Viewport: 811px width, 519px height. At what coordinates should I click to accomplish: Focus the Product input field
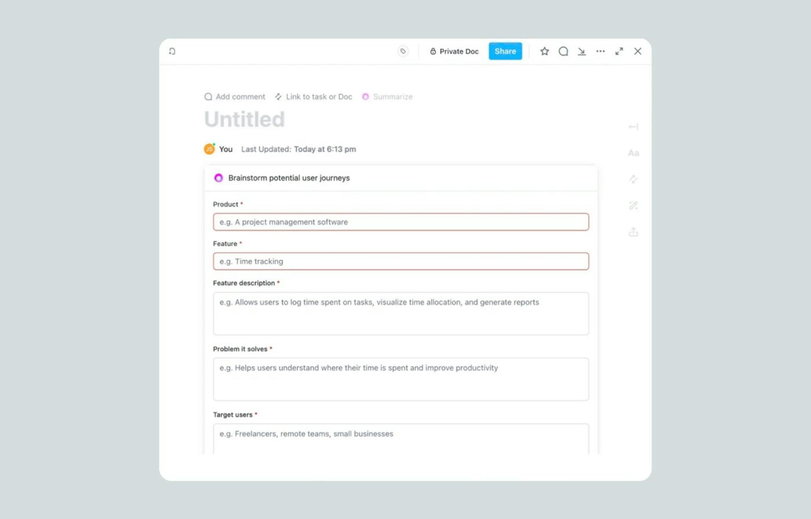tap(401, 222)
